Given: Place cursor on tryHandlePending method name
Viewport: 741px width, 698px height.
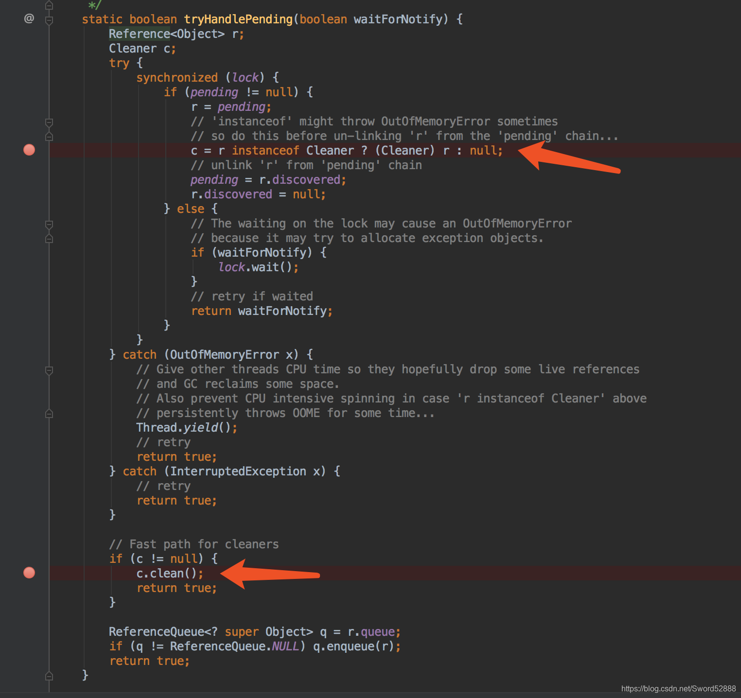Looking at the screenshot, I should click(x=238, y=19).
